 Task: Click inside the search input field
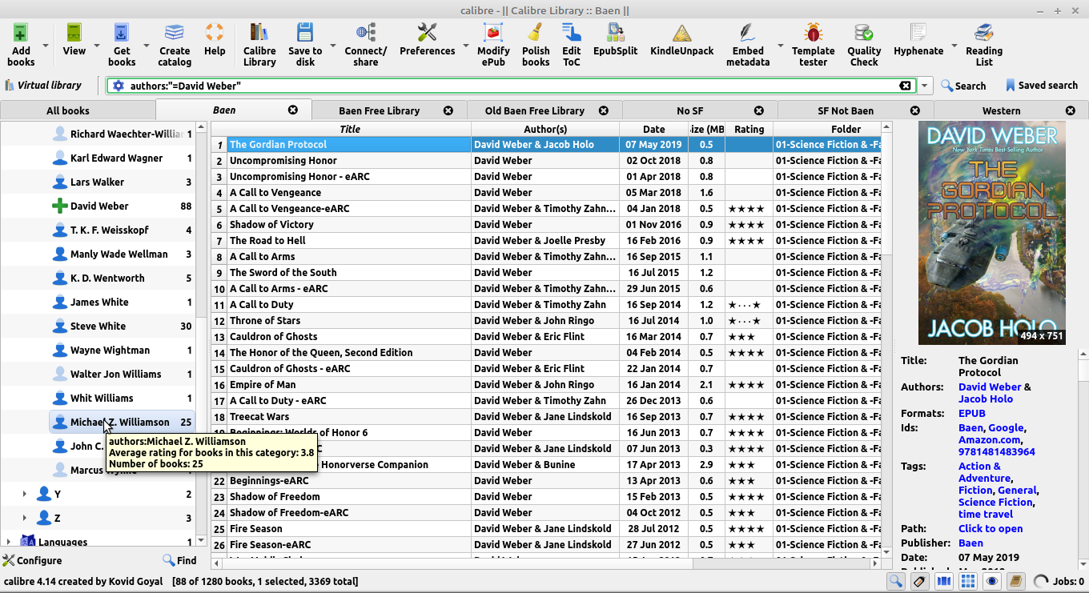[512, 86]
